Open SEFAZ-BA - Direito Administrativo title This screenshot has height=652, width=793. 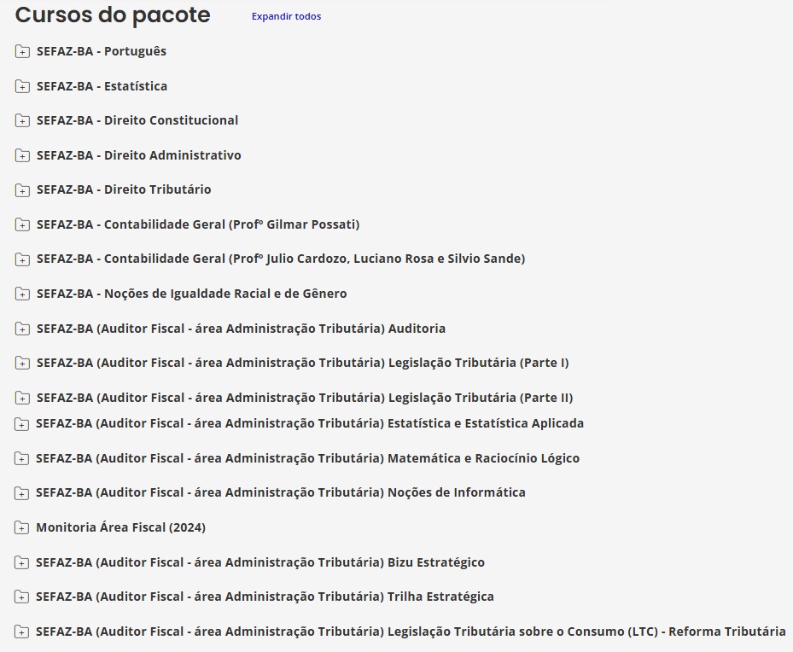[x=138, y=155]
